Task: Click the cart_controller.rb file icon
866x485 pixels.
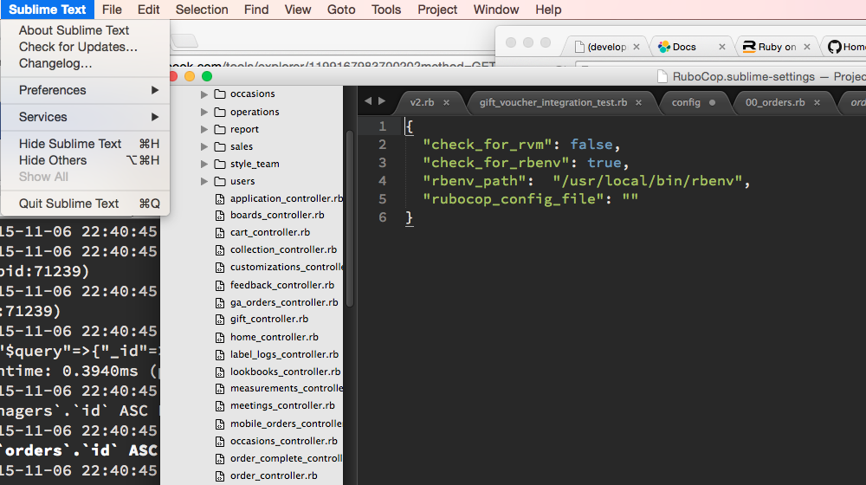Action: click(220, 233)
